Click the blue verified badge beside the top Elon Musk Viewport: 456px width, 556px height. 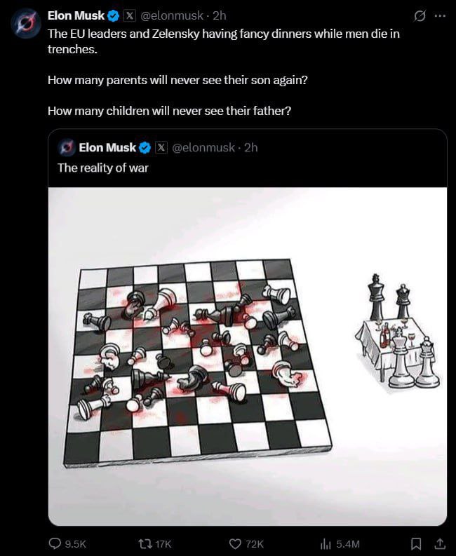[x=114, y=15]
